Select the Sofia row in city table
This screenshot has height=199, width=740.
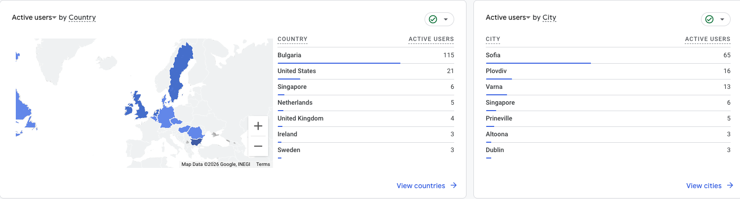608,55
